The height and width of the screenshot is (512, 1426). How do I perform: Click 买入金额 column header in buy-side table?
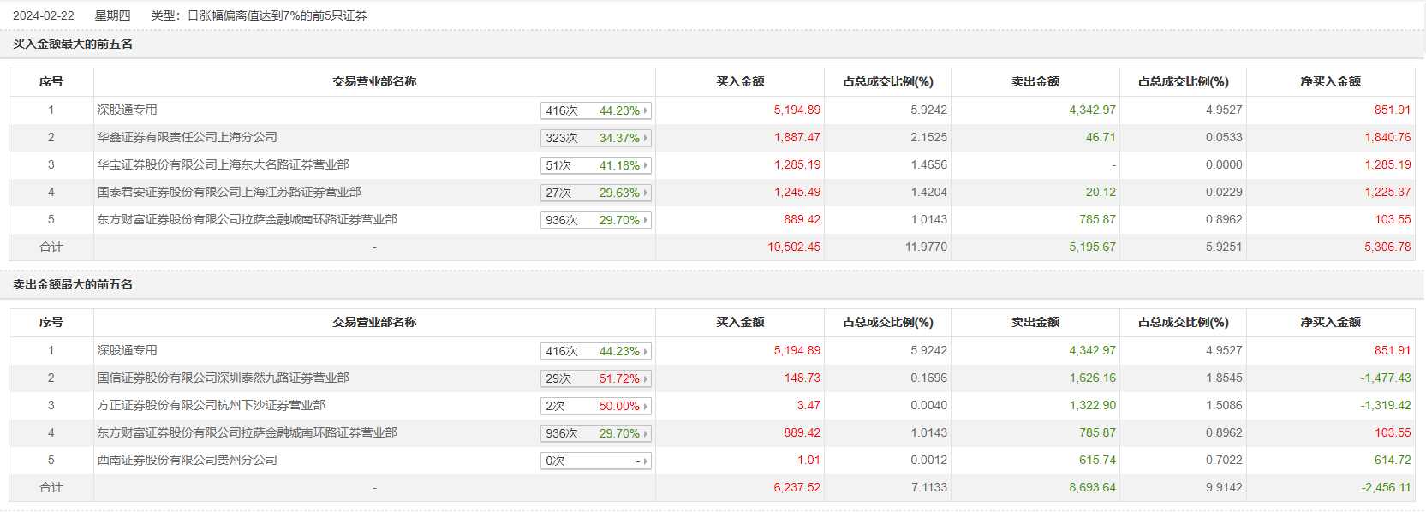click(x=740, y=81)
